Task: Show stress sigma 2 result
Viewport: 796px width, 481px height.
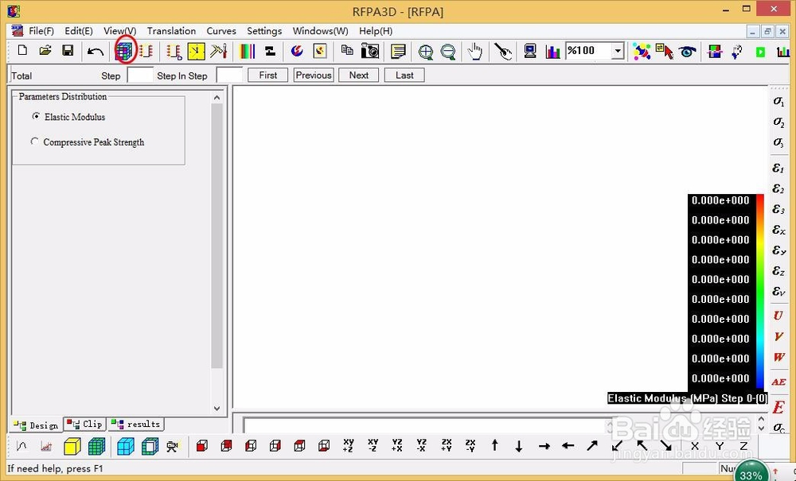Action: click(778, 122)
